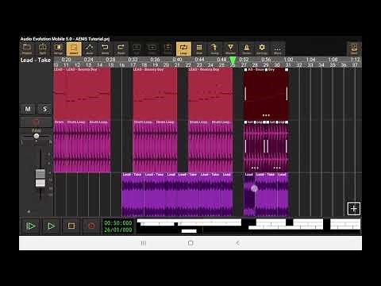Click the 1:00 time marker on the ruler
This screenshot has height=286, width=381.
click(x=288, y=60)
